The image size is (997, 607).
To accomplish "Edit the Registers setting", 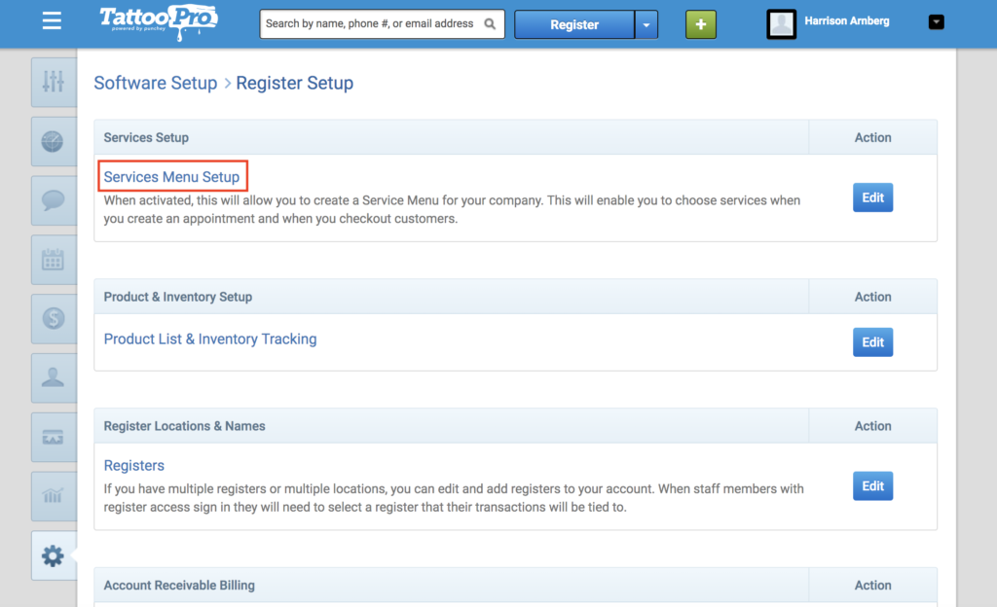I will tap(872, 485).
